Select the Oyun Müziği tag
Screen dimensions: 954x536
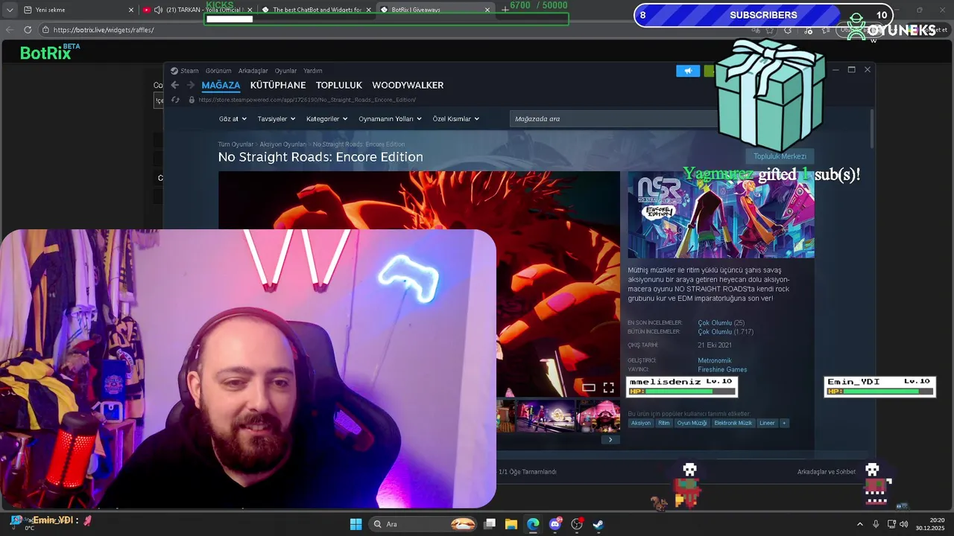[692, 423]
